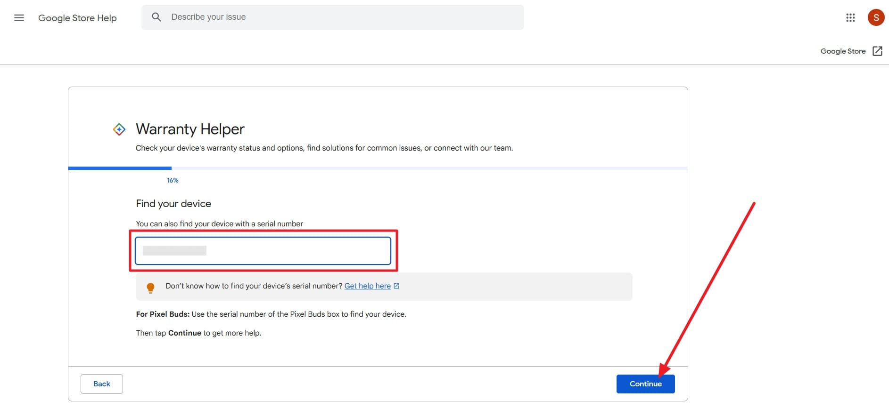Screen dimensions: 889x408
Task: Focus the 'Describe your issue' search box
Action: pos(333,17)
